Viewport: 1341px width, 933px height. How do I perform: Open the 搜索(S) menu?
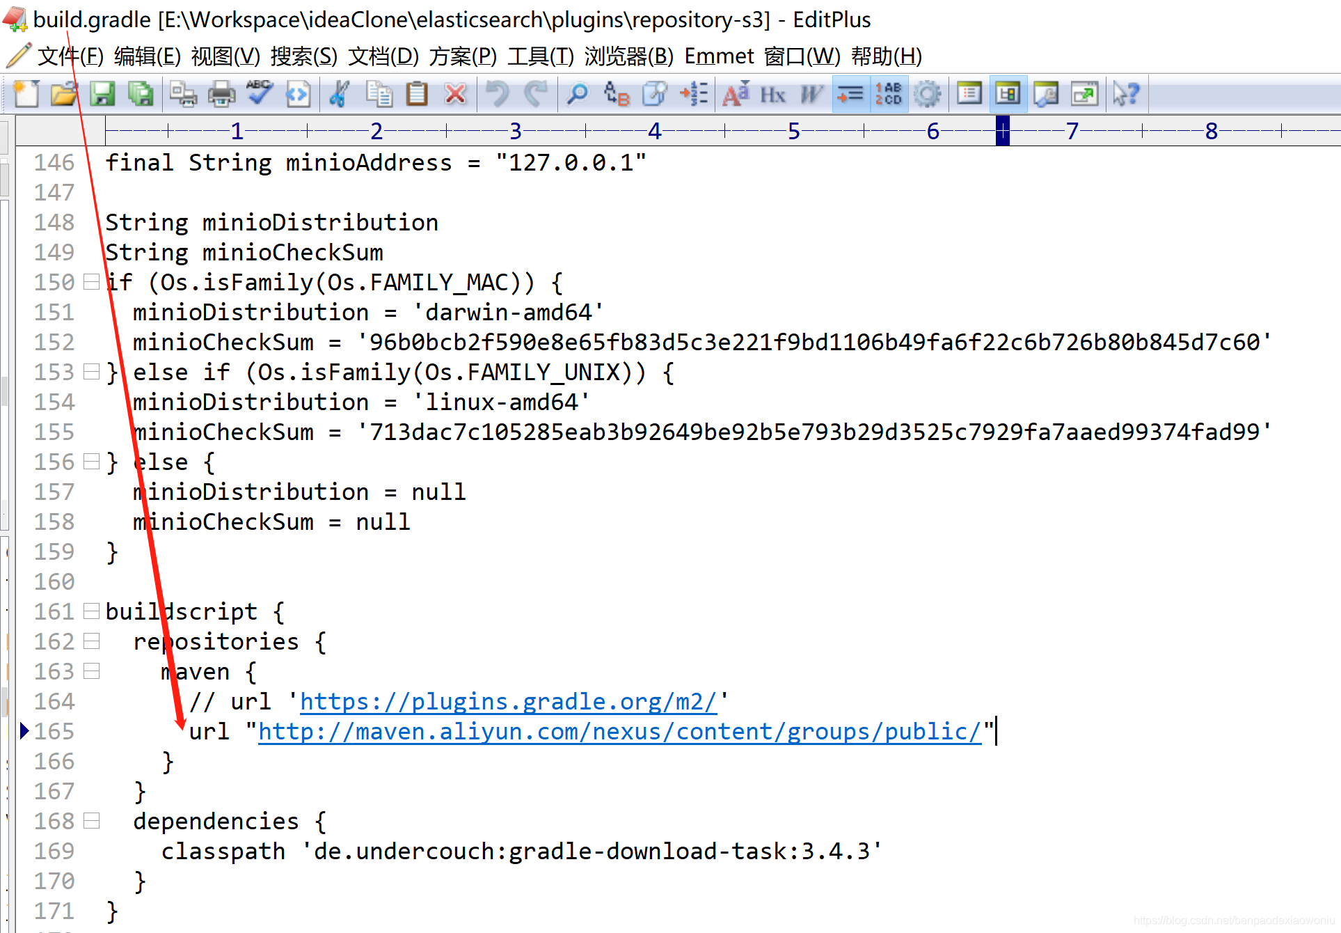click(x=303, y=56)
